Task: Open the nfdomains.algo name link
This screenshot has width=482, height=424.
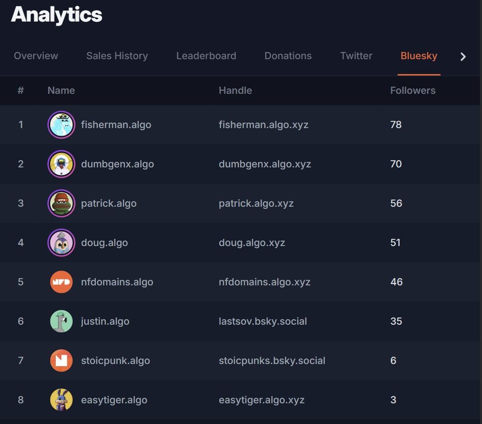Action: (x=117, y=282)
